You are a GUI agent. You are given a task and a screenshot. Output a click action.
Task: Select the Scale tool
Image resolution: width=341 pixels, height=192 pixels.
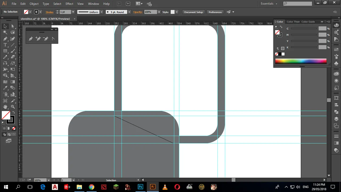point(13,63)
